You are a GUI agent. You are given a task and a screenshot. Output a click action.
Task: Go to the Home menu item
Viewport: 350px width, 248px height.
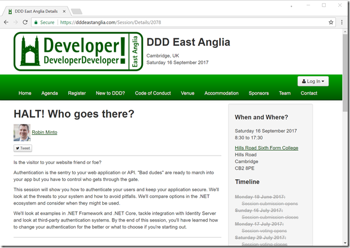[25, 93]
